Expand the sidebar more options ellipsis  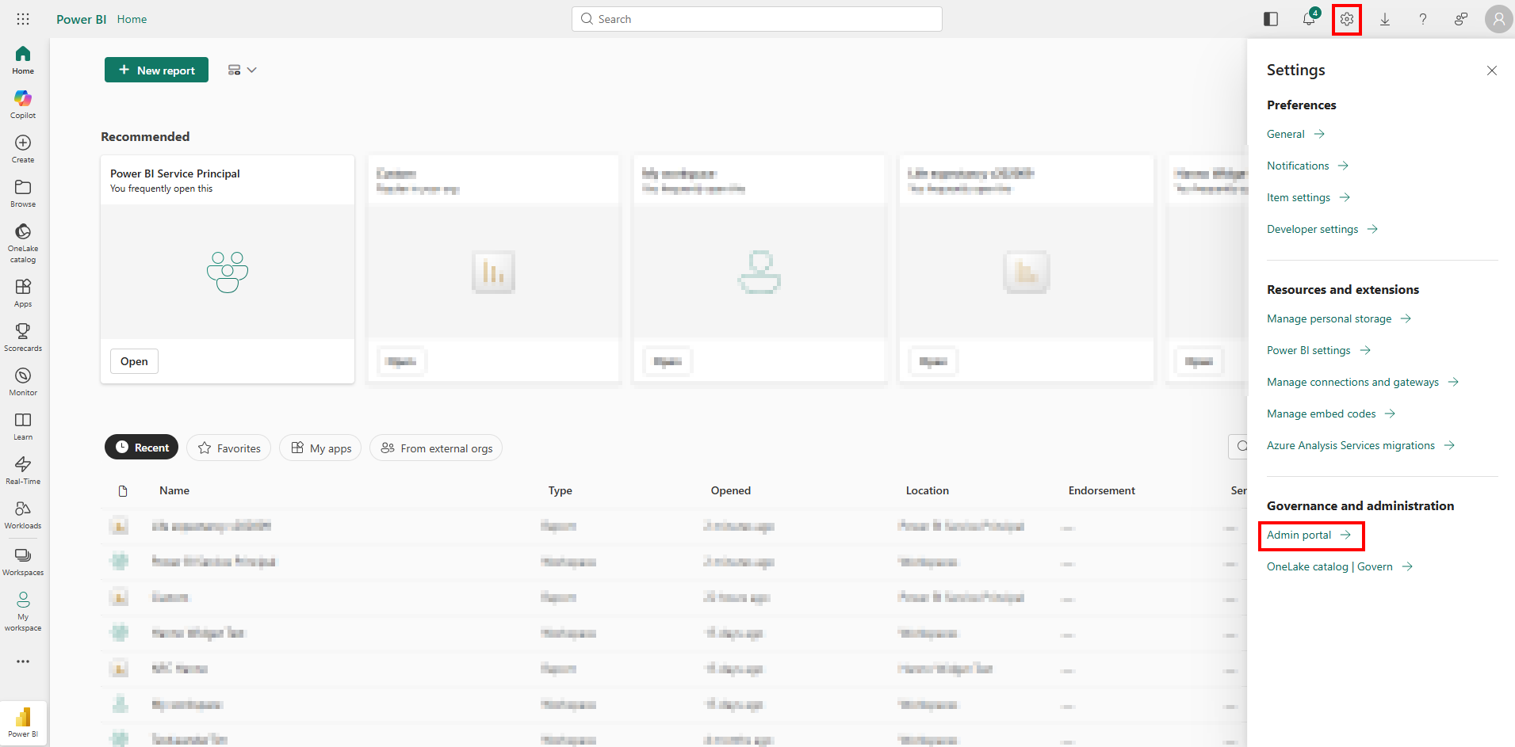[x=23, y=661]
